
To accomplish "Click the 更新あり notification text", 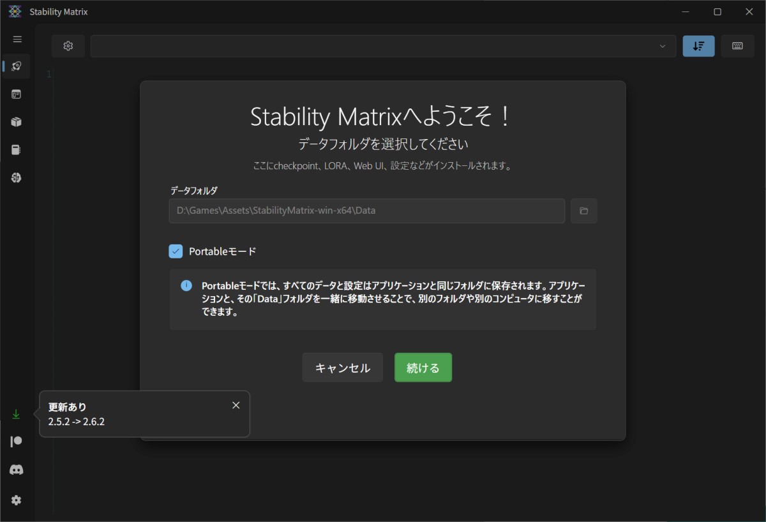I will (x=68, y=407).
